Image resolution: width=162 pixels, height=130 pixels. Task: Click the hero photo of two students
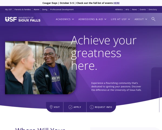coord(40,68)
